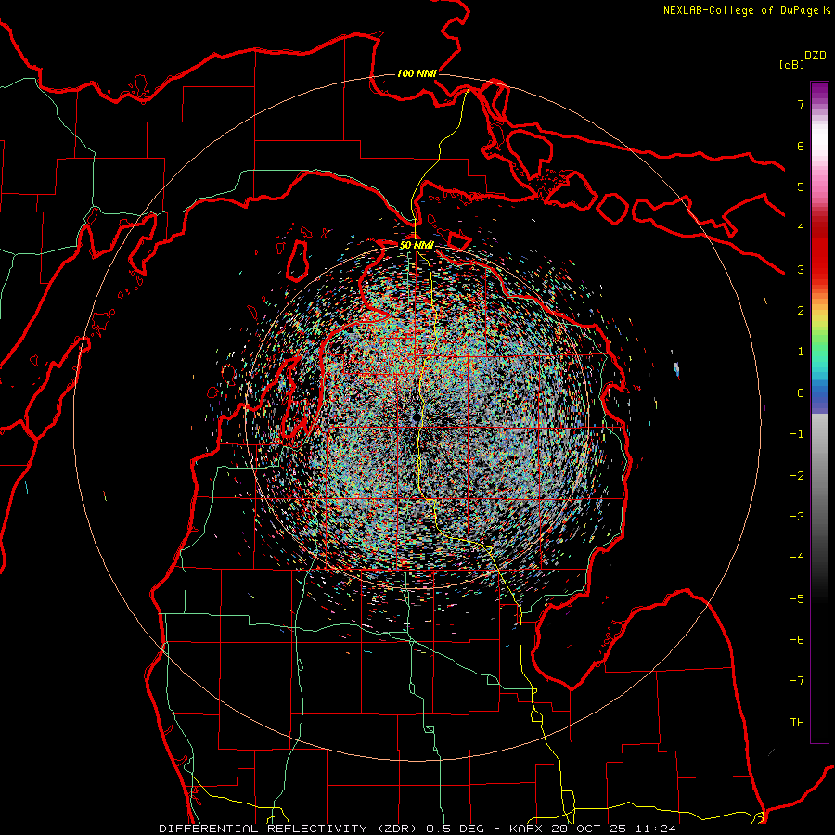Click the -6 value on the scale
This screenshot has height=835, width=835.
tap(797, 640)
